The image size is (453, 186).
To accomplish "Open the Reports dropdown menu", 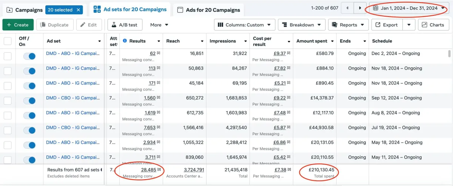I will [x=348, y=25].
